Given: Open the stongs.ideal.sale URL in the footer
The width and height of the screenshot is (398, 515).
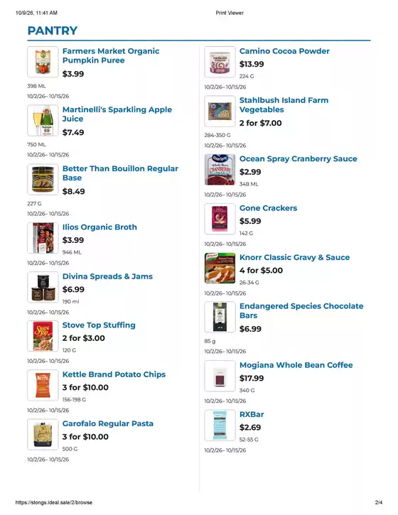Looking at the screenshot, I should click(x=54, y=502).
